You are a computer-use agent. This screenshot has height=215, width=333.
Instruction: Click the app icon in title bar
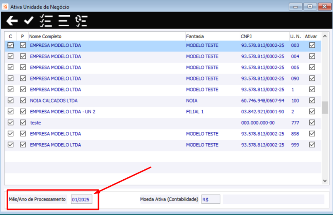5,7
